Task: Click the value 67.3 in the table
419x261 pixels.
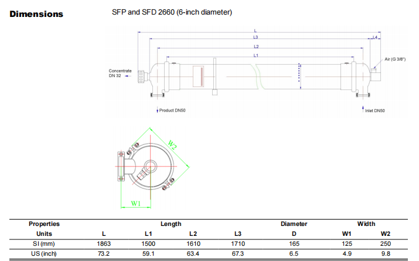Action: coord(238,253)
